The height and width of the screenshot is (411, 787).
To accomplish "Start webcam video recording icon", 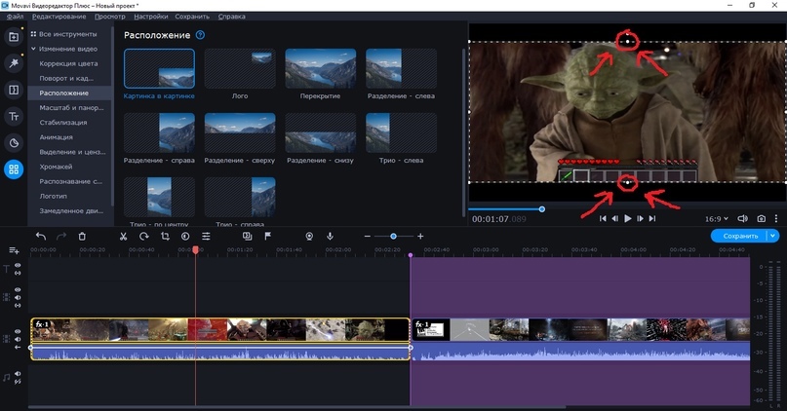I will pos(309,236).
